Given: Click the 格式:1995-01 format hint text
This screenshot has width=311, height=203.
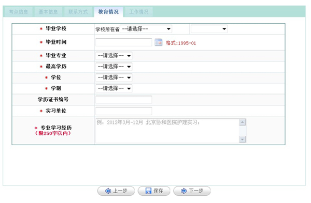Looking at the screenshot, I should [181, 43].
